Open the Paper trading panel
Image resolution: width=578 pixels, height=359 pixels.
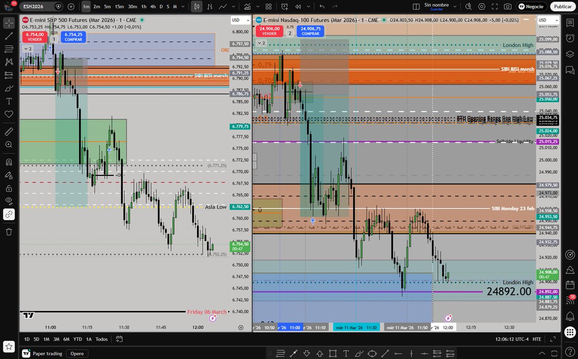42,354
